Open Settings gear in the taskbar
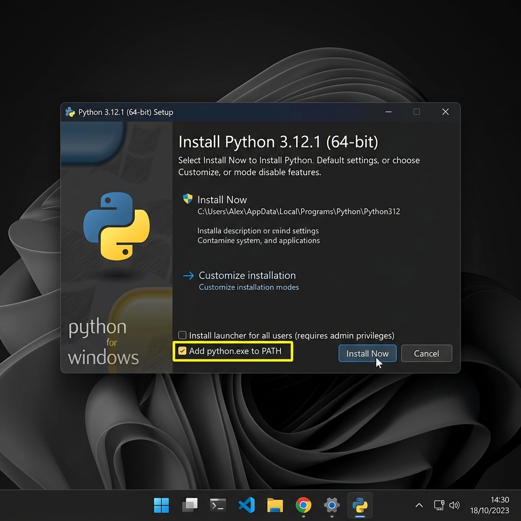The height and width of the screenshot is (521, 521). point(332,505)
